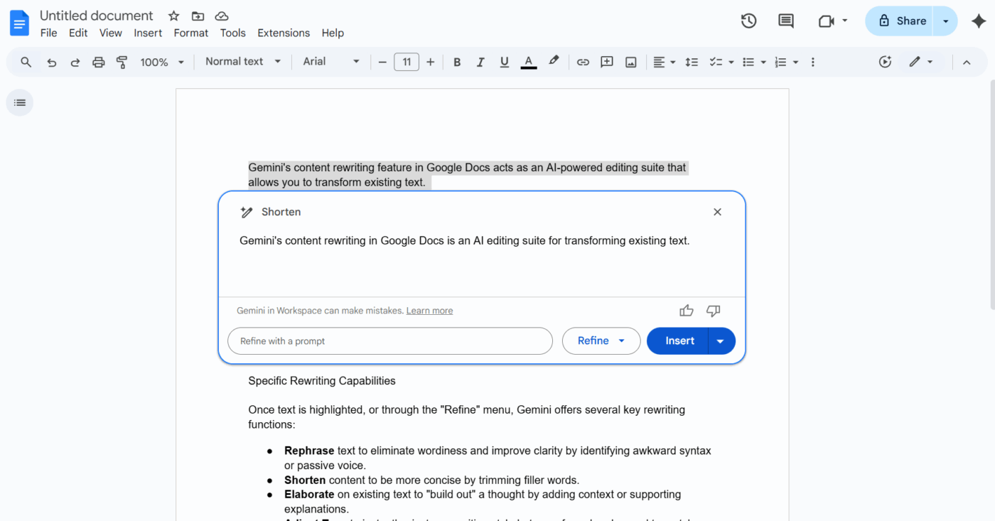This screenshot has width=995, height=521.
Task: Click the insert link icon
Action: coord(583,63)
